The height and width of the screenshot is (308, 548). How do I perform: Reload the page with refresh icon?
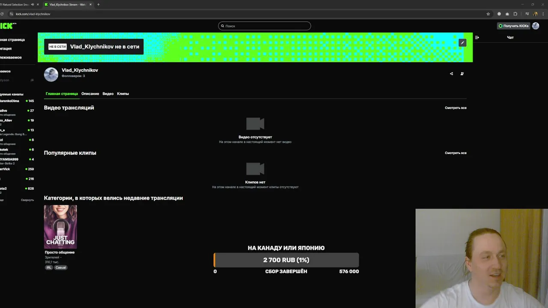(2, 14)
